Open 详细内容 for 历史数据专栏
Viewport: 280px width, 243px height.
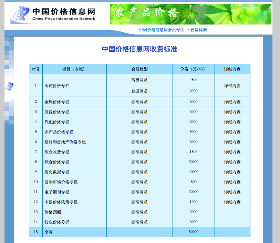tap(232, 172)
